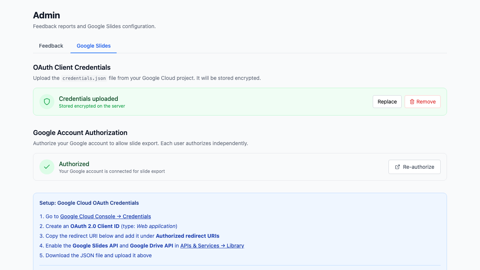This screenshot has height=270, width=480.
Task: Select the Google Slides tab
Action: [94, 46]
